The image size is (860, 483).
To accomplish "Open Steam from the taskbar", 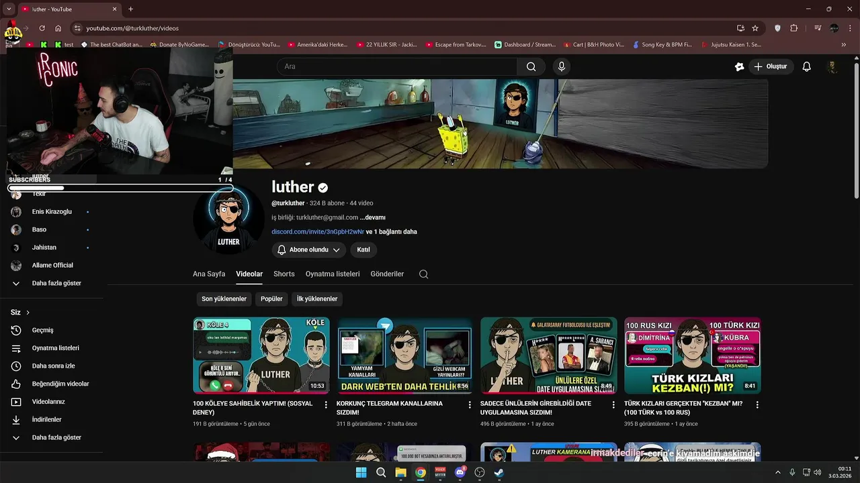I will [x=499, y=472].
